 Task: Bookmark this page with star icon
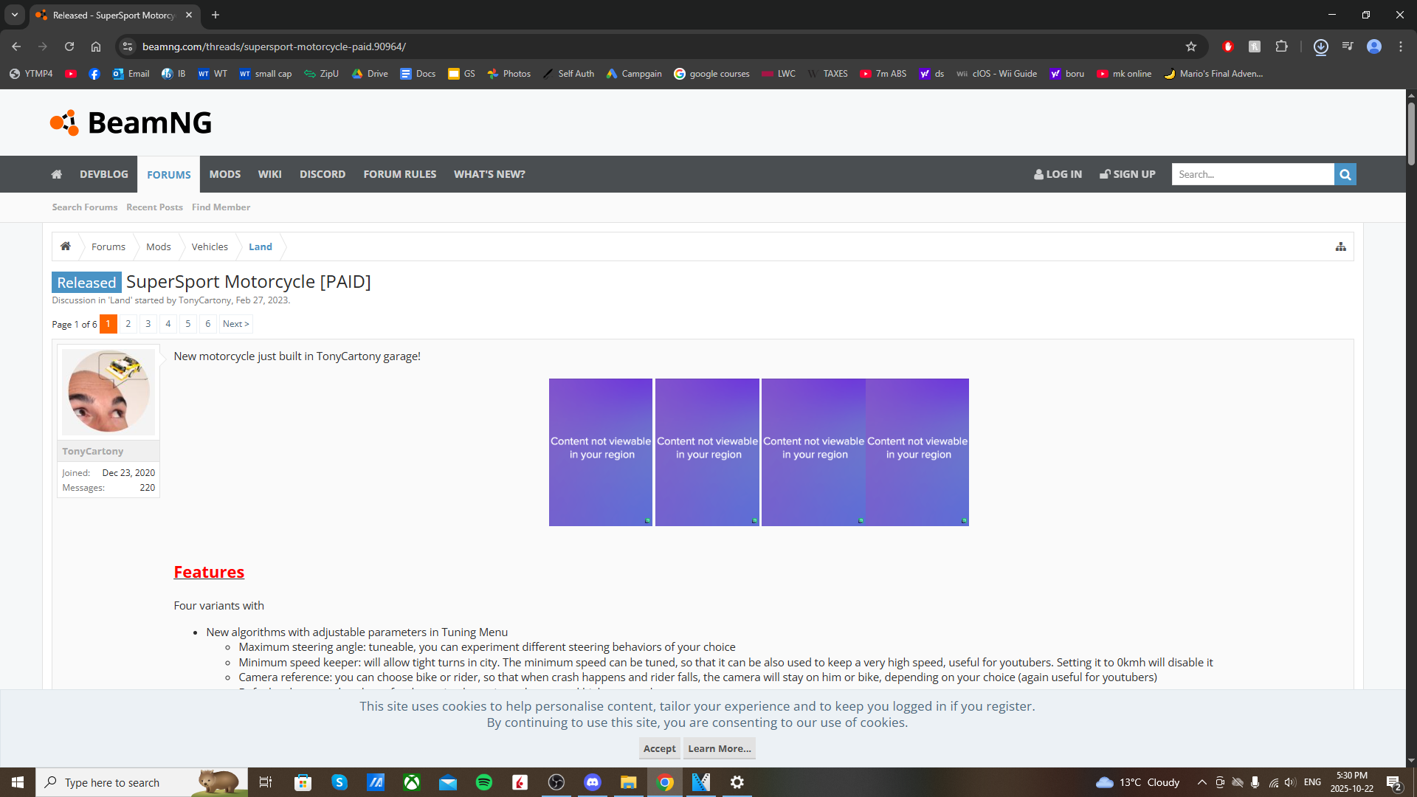(x=1190, y=46)
